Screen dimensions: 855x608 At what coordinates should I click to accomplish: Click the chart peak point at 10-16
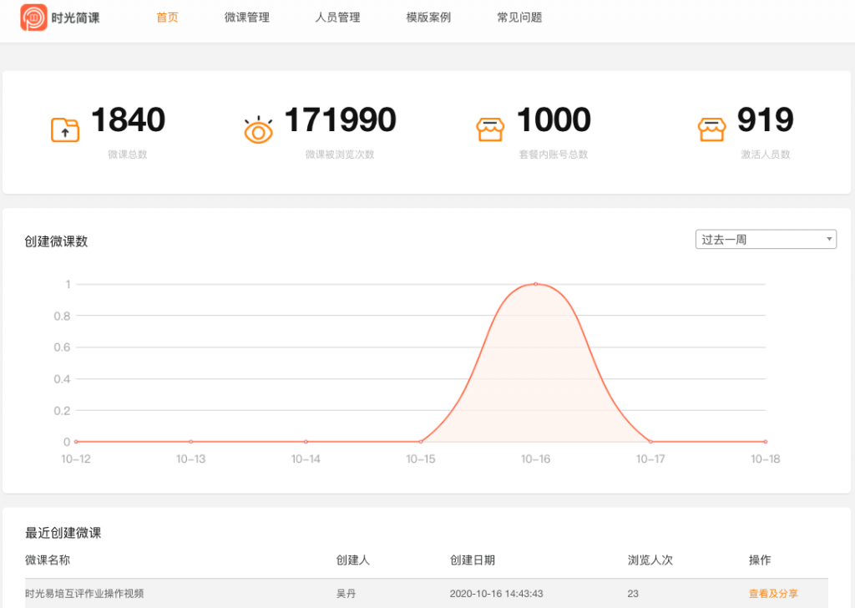click(535, 284)
